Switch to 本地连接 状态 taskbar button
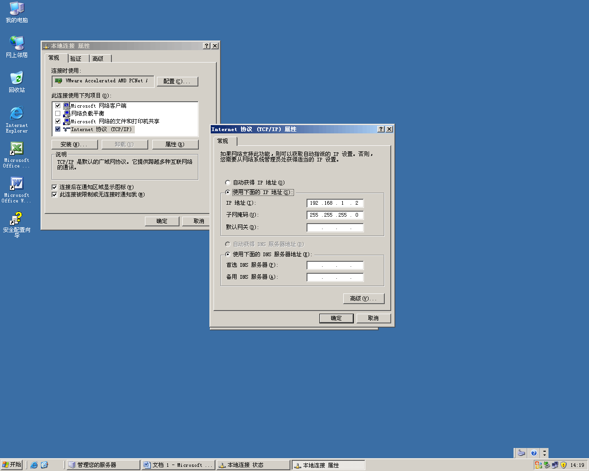The height and width of the screenshot is (471, 589). point(254,465)
